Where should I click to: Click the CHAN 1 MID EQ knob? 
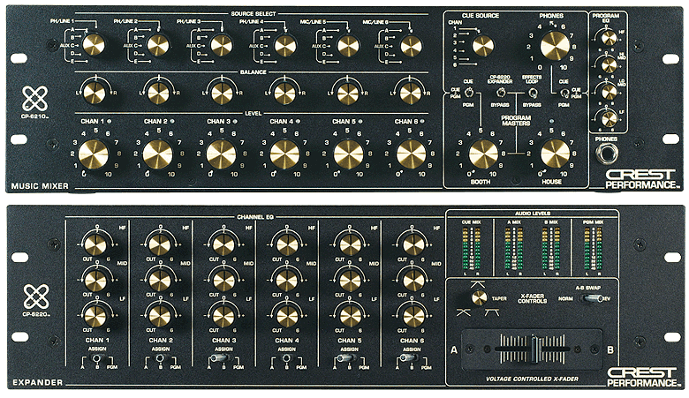(x=95, y=280)
